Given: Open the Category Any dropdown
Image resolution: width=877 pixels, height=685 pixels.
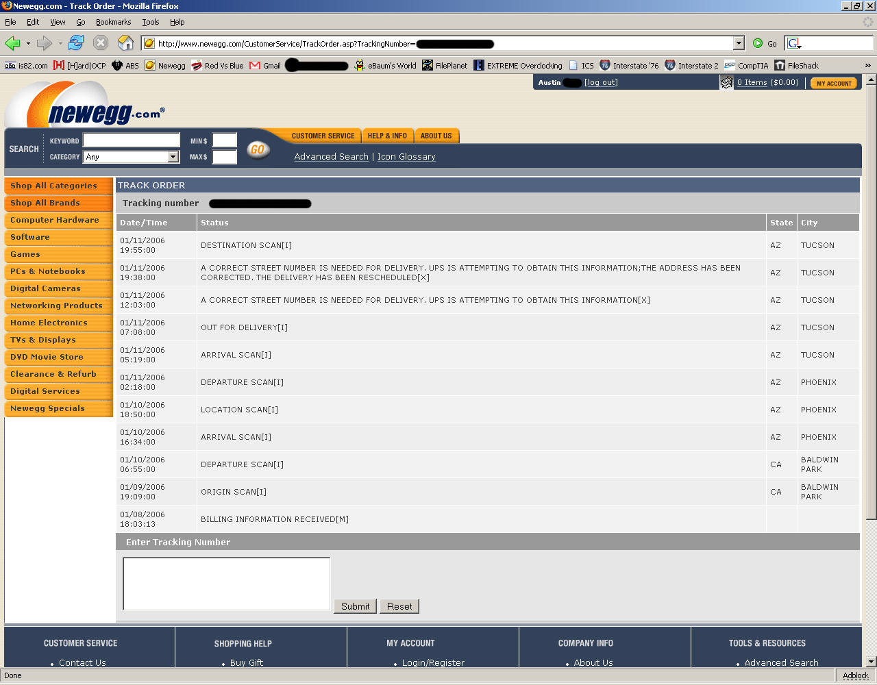Looking at the screenshot, I should (131, 157).
